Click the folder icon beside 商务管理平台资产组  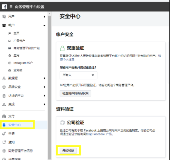click(x=10, y=48)
